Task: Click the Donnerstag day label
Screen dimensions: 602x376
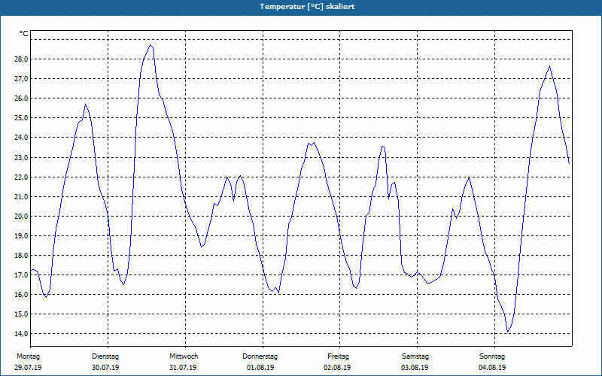Action: click(x=260, y=356)
